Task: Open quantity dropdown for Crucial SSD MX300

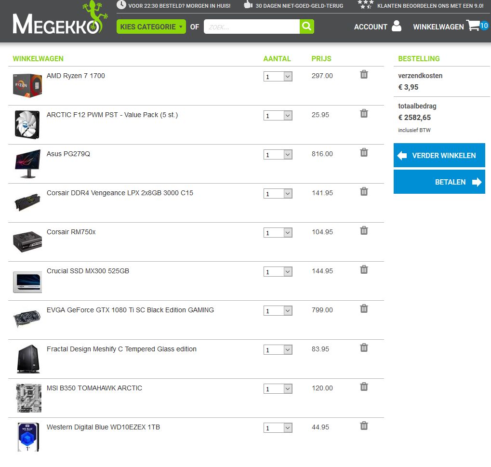Action: click(278, 271)
